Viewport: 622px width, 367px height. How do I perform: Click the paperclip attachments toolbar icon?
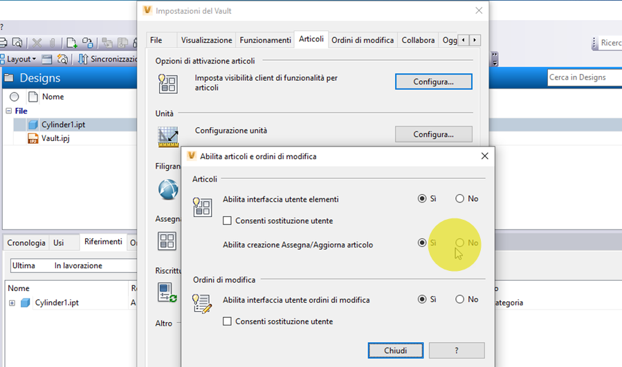[53, 42]
